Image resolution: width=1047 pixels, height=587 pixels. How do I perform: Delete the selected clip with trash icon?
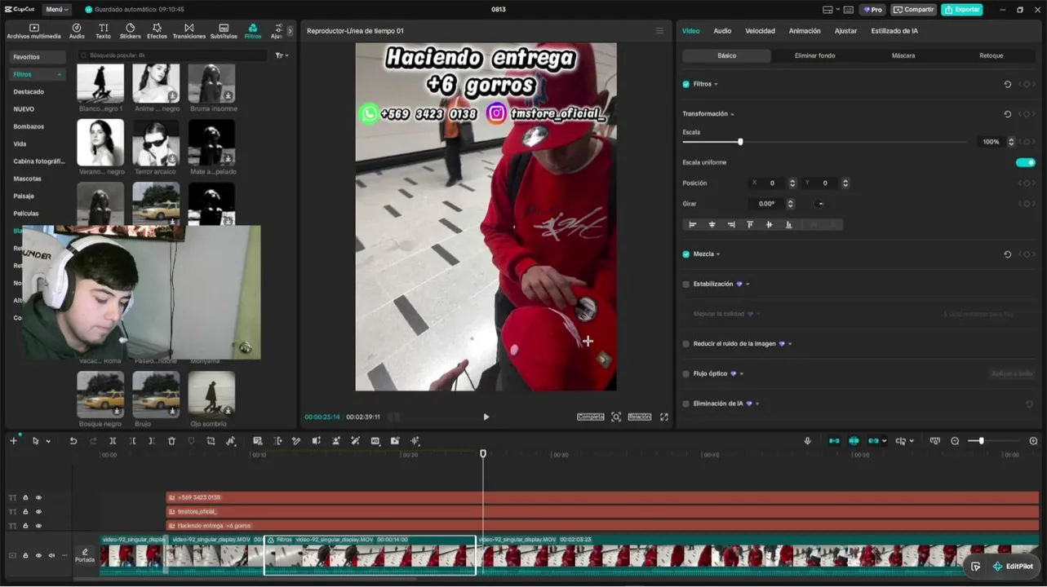(x=171, y=441)
